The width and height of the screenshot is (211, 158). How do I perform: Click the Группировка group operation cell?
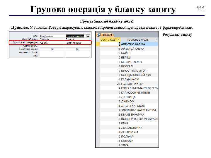tap(78, 43)
